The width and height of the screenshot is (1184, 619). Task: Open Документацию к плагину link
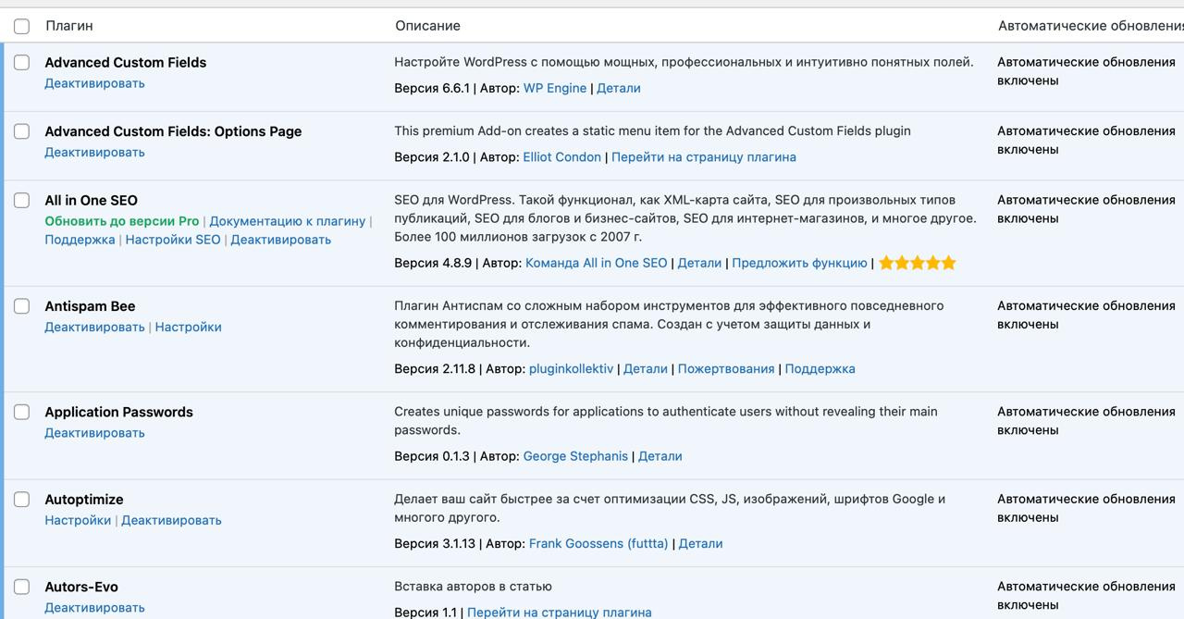click(287, 221)
